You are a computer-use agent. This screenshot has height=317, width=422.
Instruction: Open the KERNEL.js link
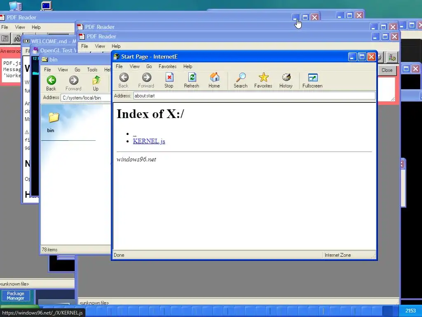point(149,141)
